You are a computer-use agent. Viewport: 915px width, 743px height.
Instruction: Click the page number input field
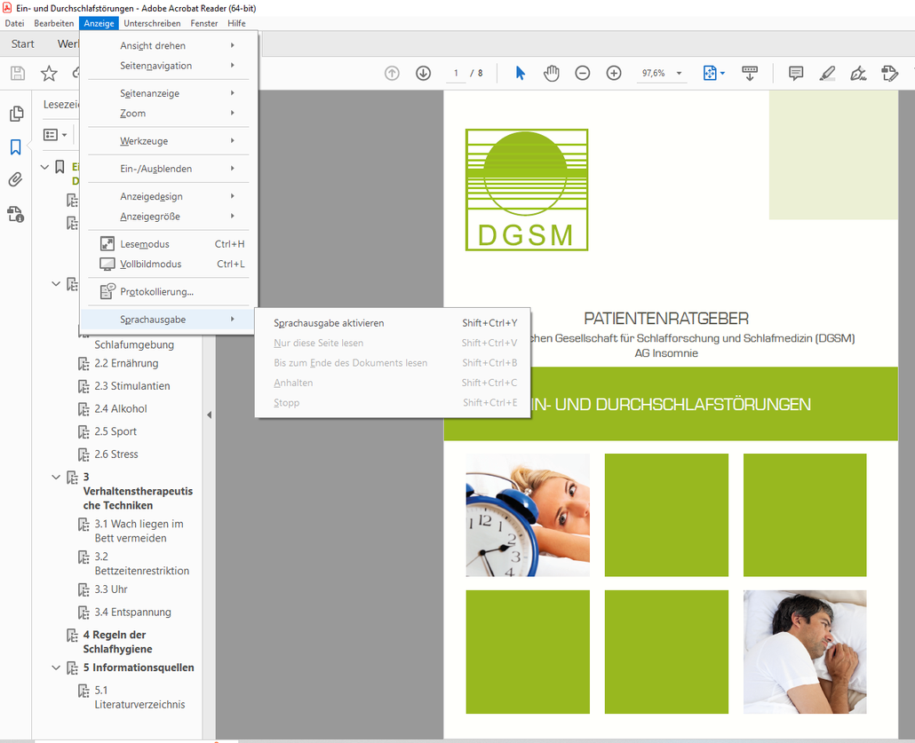456,73
